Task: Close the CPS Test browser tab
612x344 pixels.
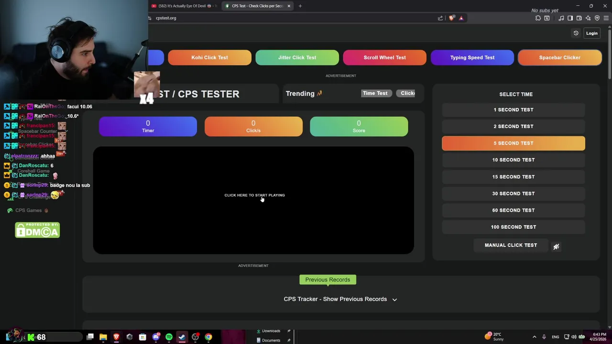Action: click(x=289, y=6)
